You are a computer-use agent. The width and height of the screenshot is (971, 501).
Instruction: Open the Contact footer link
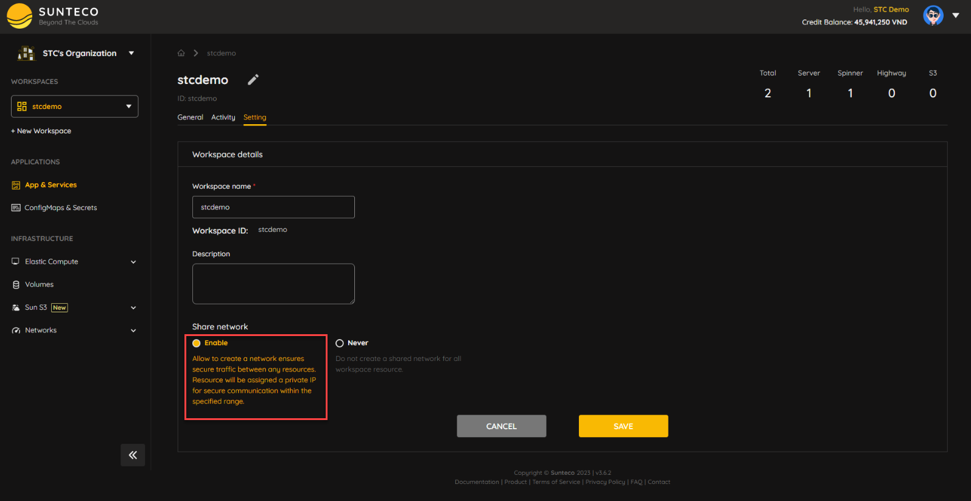tap(659, 482)
